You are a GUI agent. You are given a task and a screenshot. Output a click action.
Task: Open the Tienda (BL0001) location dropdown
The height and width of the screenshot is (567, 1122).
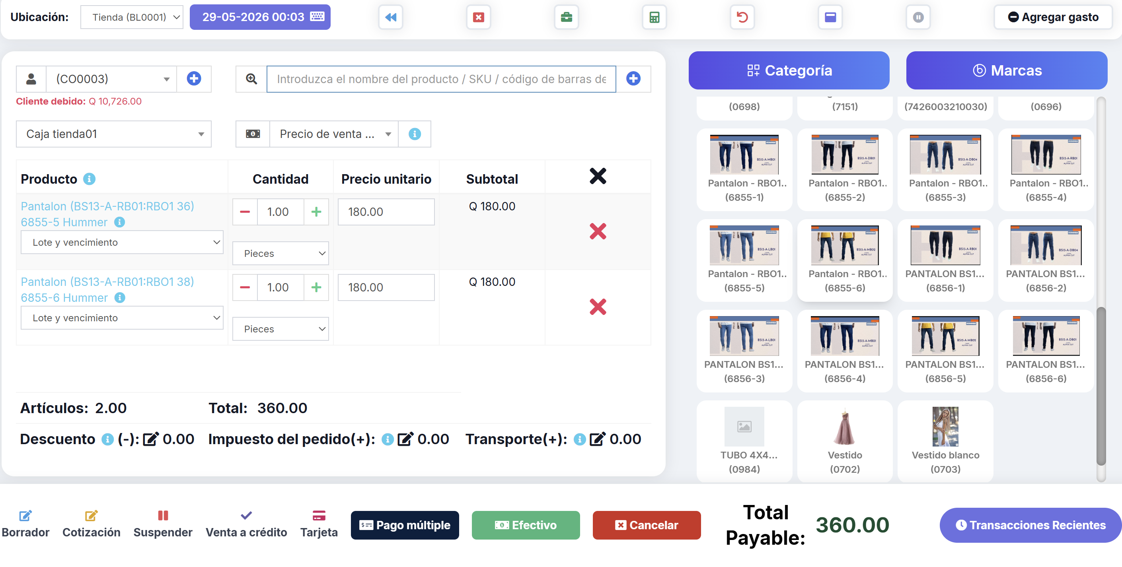[x=132, y=17]
